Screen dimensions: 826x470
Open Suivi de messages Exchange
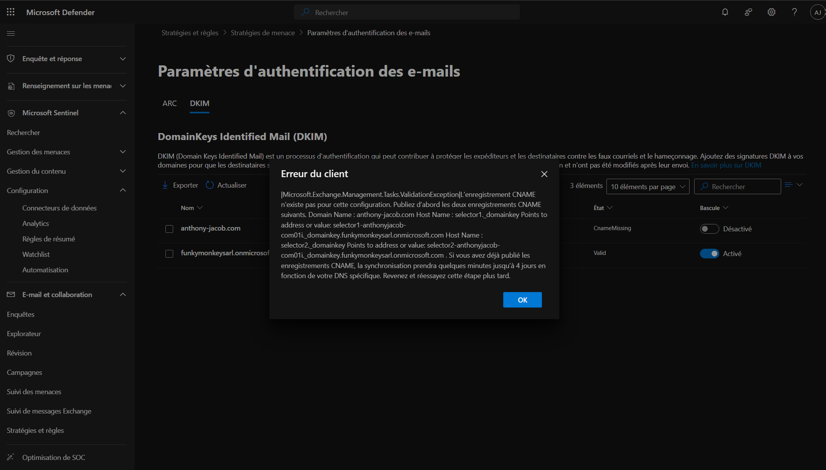[x=49, y=411]
